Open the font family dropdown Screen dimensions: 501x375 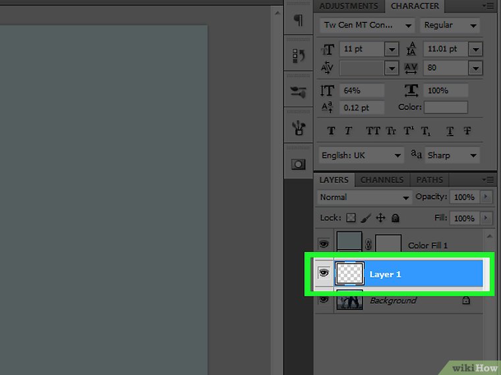(366, 25)
